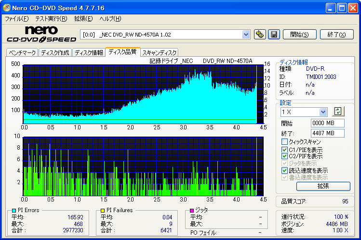Viewport: 361px width, 240px height.
Task: Click the quality score value 95
Action: 345,202
